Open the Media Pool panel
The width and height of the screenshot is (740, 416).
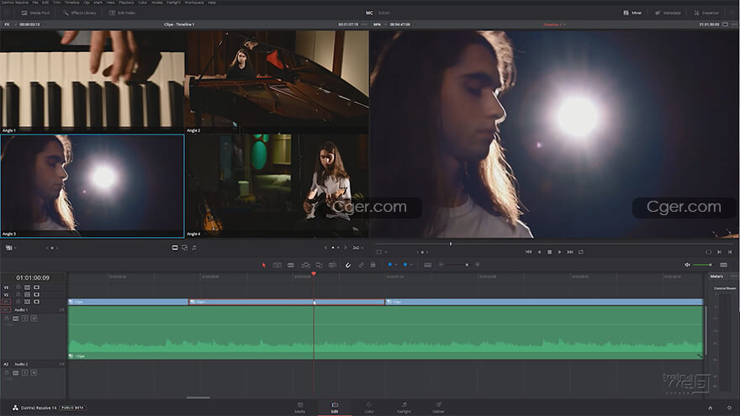tap(35, 13)
